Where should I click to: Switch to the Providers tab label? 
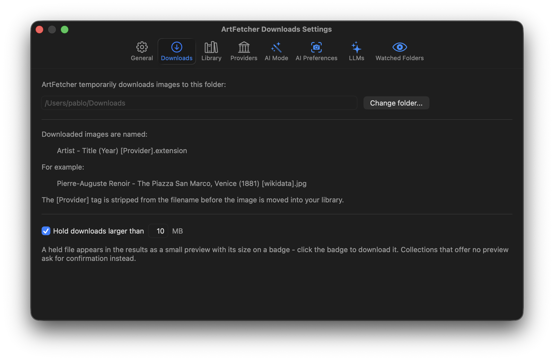(244, 58)
